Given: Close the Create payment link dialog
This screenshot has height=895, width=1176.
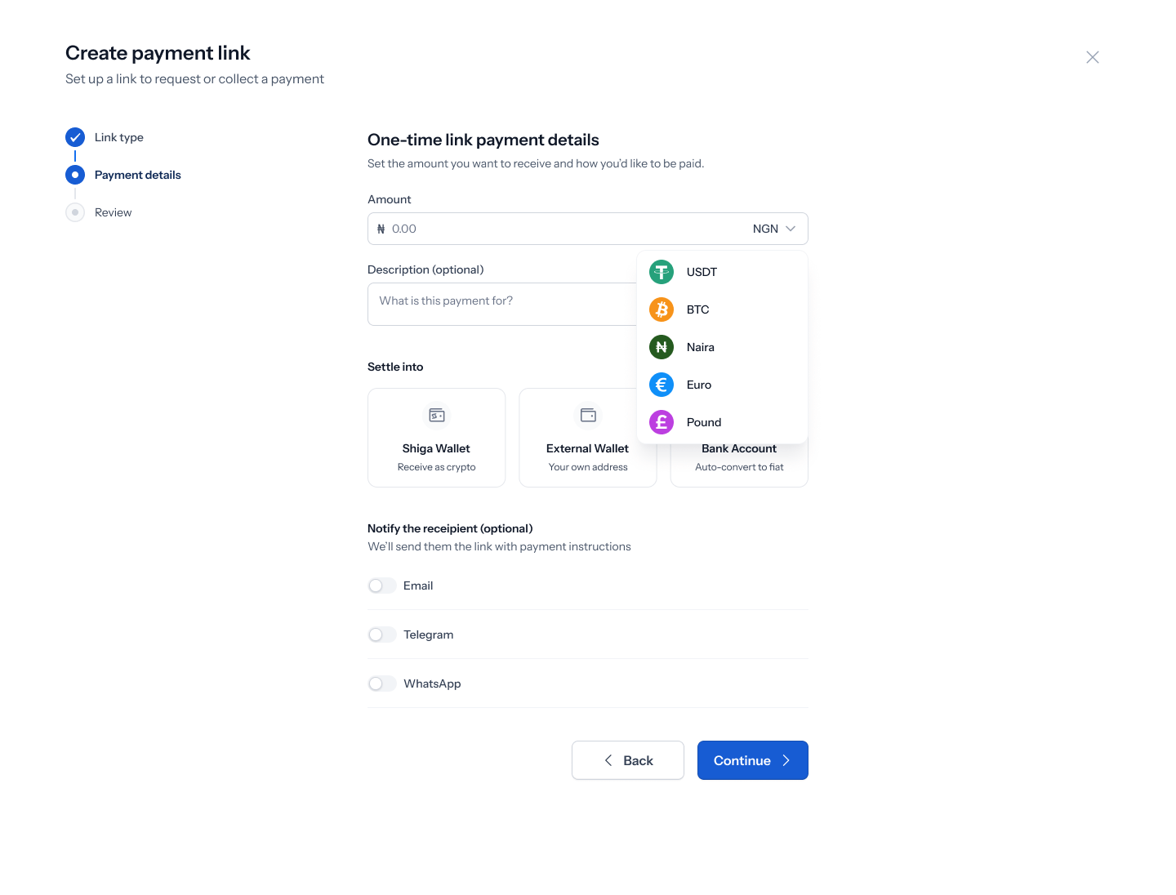Looking at the screenshot, I should (x=1093, y=57).
